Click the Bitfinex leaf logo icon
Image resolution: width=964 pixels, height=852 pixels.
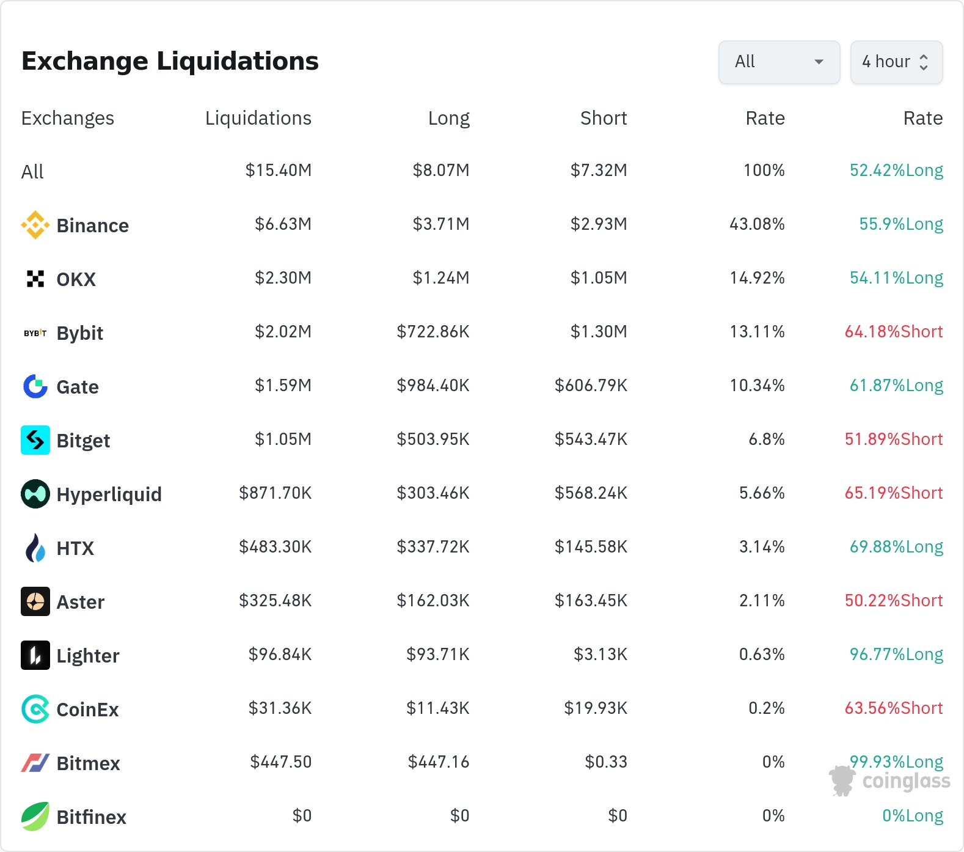coord(35,817)
